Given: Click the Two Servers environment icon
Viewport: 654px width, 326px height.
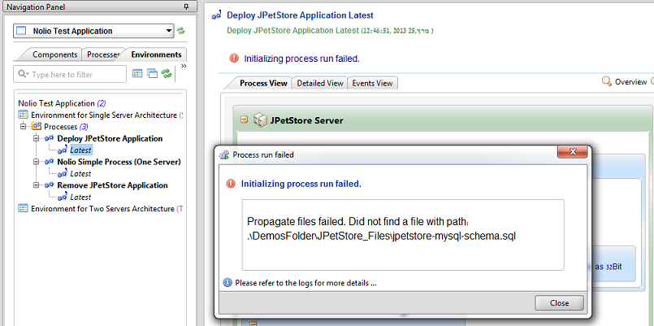Looking at the screenshot, I should [24, 208].
